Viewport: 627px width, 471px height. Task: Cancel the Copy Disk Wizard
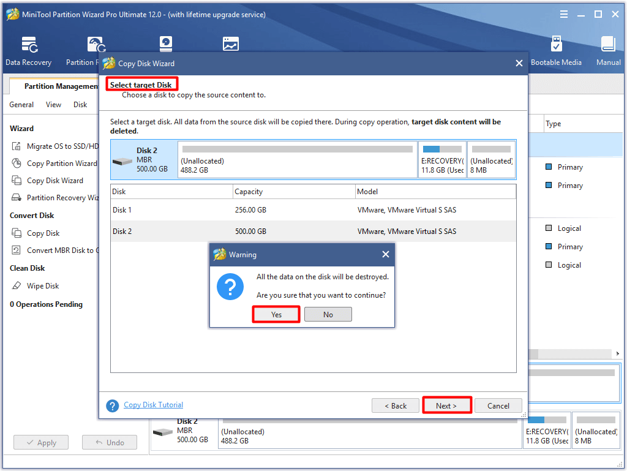click(x=498, y=405)
